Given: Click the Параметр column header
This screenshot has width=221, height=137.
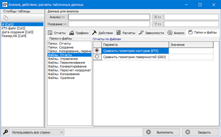Looking at the screenshot, I should click(135, 45).
